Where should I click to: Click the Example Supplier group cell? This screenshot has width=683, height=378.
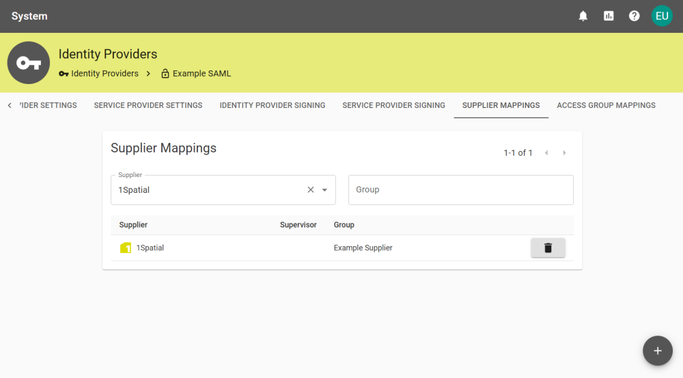click(x=363, y=247)
